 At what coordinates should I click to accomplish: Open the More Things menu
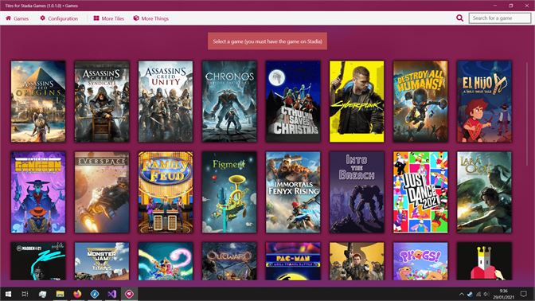click(150, 18)
